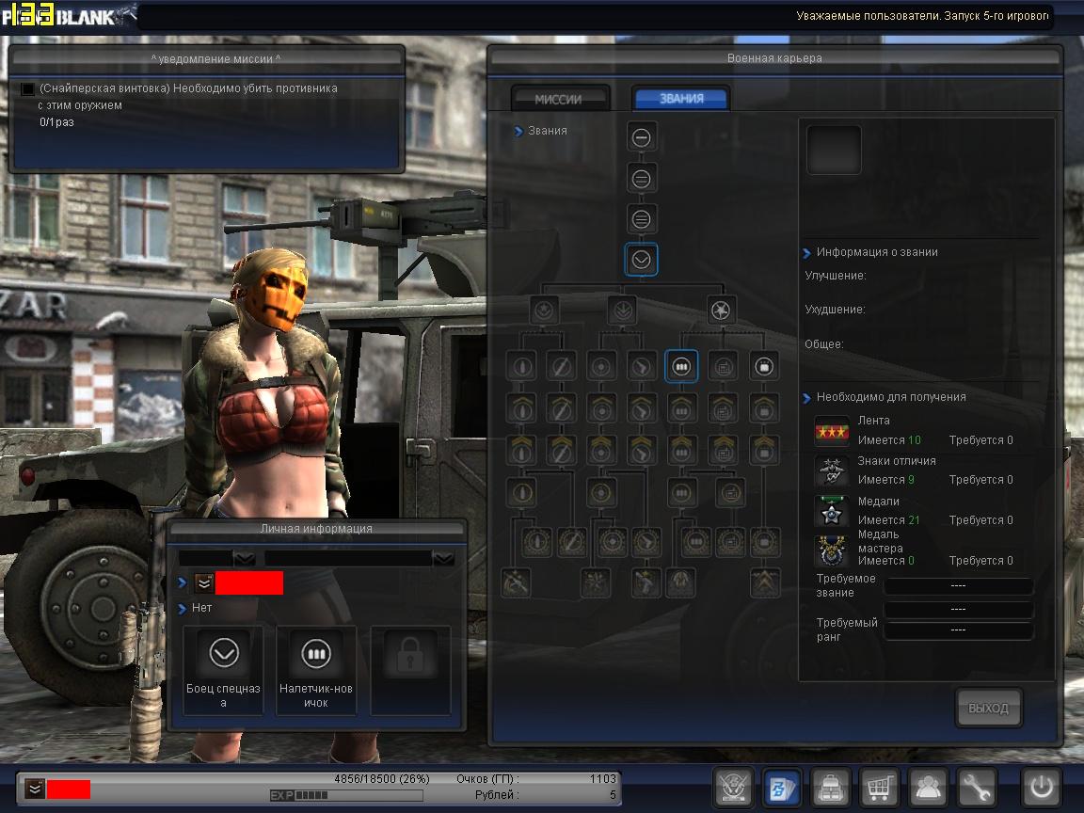Select the one-stripe rank node

click(641, 137)
